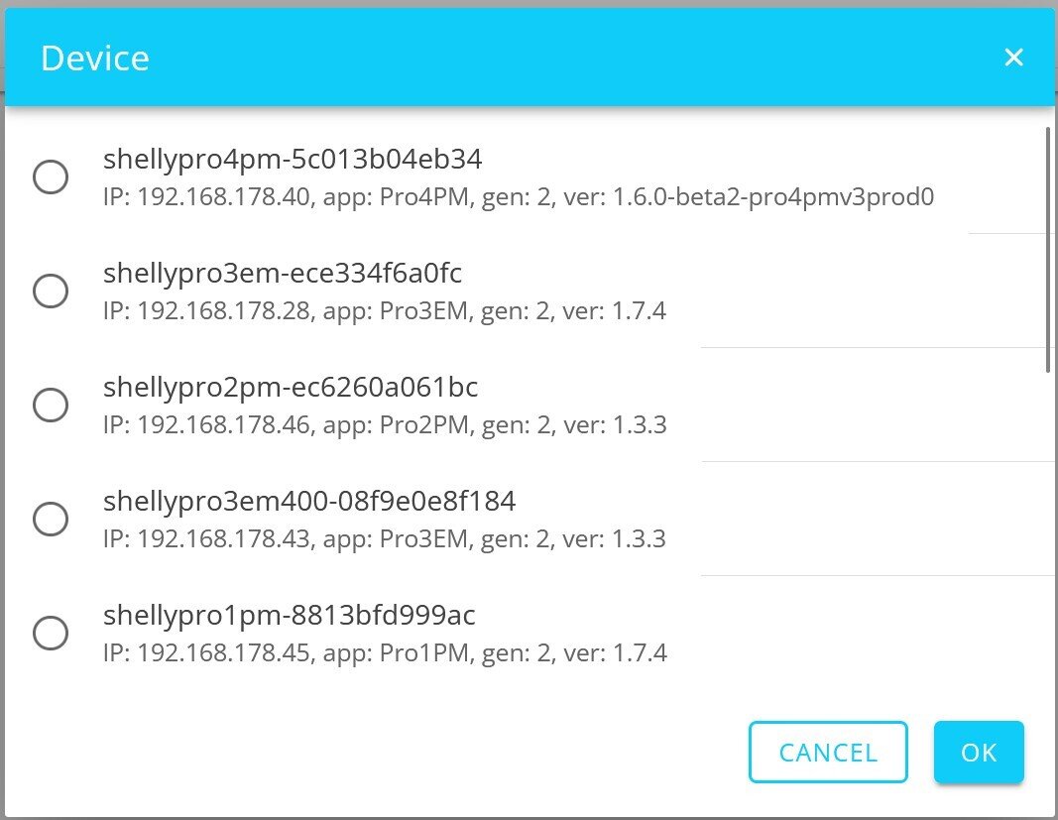Screen dimensions: 1058x820
Task: Select the shellypro3em-ece334f6a0fc radio button
Action: click(x=51, y=292)
